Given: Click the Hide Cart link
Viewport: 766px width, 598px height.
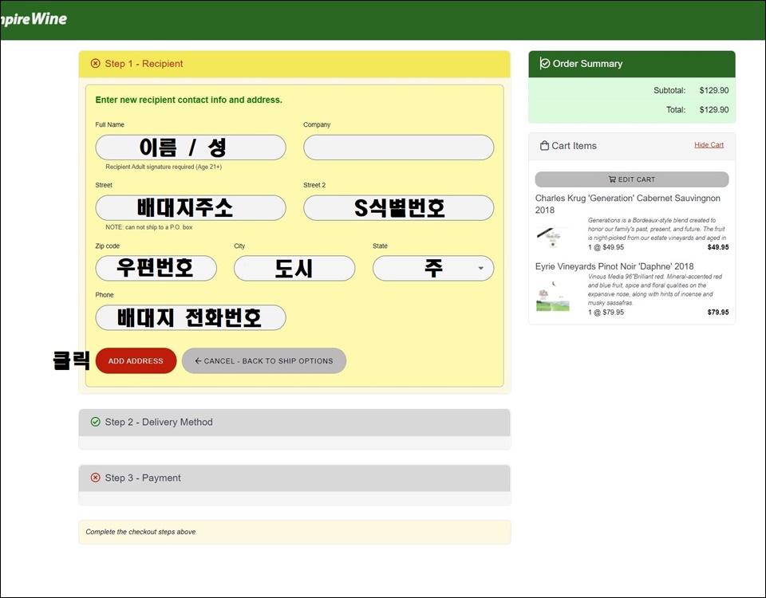Looking at the screenshot, I should tap(709, 144).
